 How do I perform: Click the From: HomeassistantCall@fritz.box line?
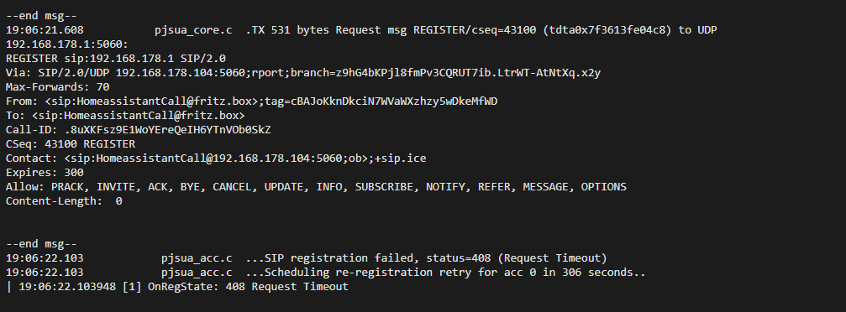coord(251,101)
